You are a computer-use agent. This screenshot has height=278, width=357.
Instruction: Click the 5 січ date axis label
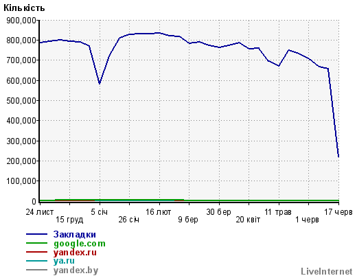(x=99, y=212)
